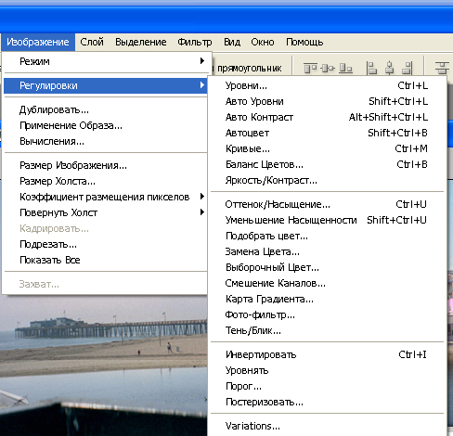Click the Align Horizontal Centers icon
453x436 pixels.
tap(390, 68)
